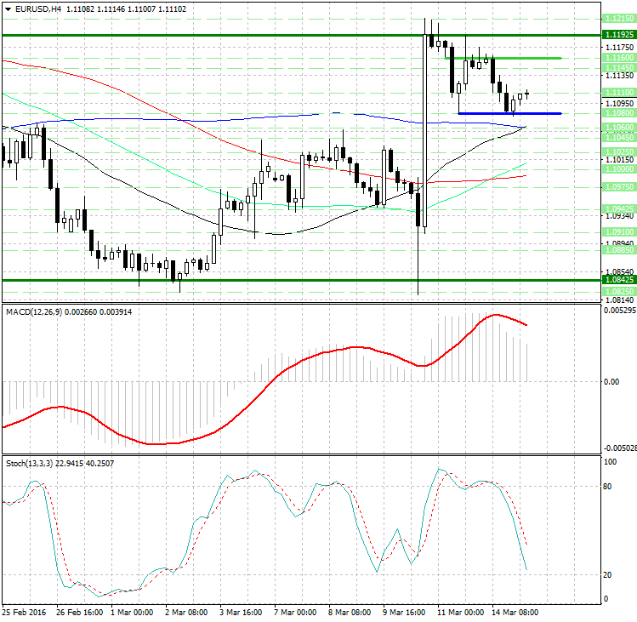Click the 1.09750 price level tag
The height and width of the screenshot is (622, 637).
click(x=619, y=187)
